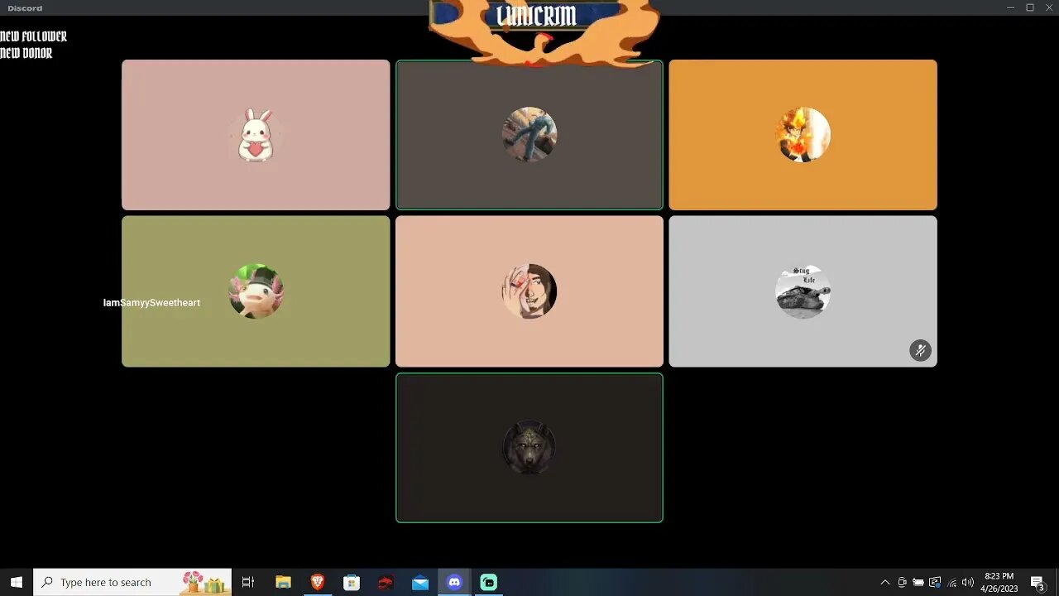
Task: Open the green Streamlabs icon in taskbar
Action: [x=489, y=582]
